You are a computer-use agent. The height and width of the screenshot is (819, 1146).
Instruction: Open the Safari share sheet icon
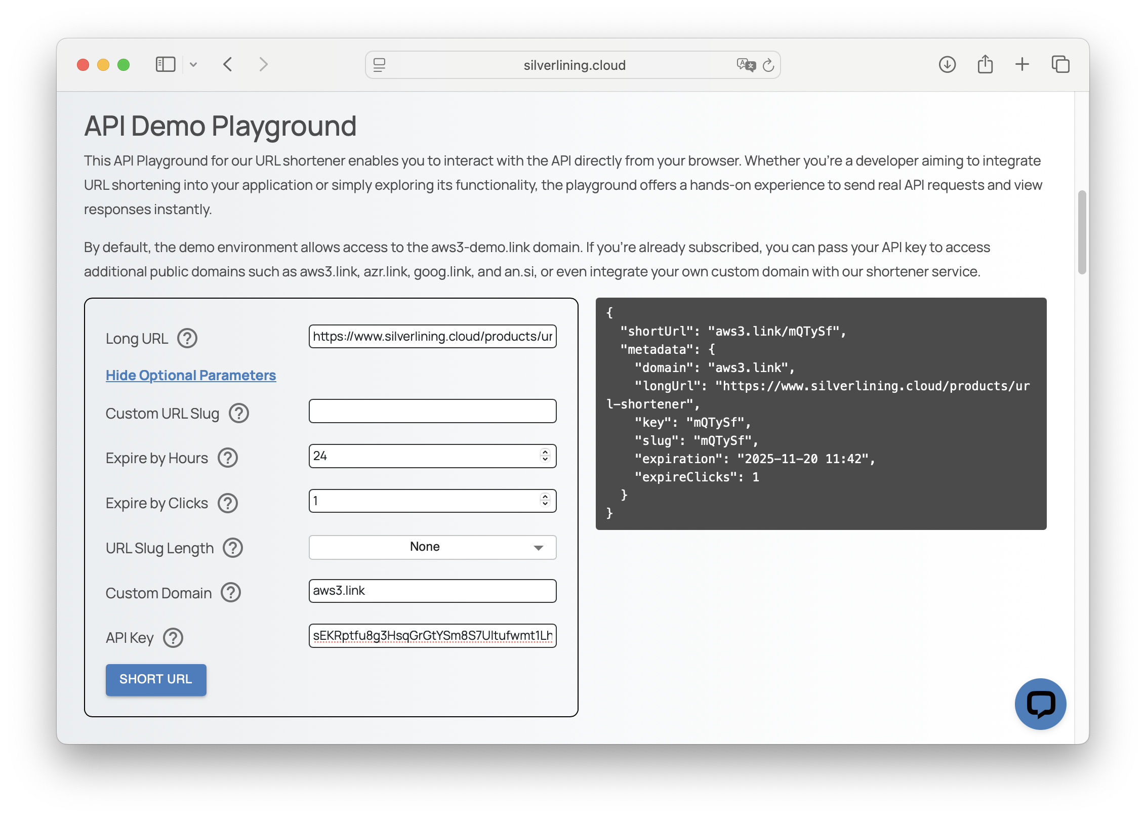coord(985,64)
